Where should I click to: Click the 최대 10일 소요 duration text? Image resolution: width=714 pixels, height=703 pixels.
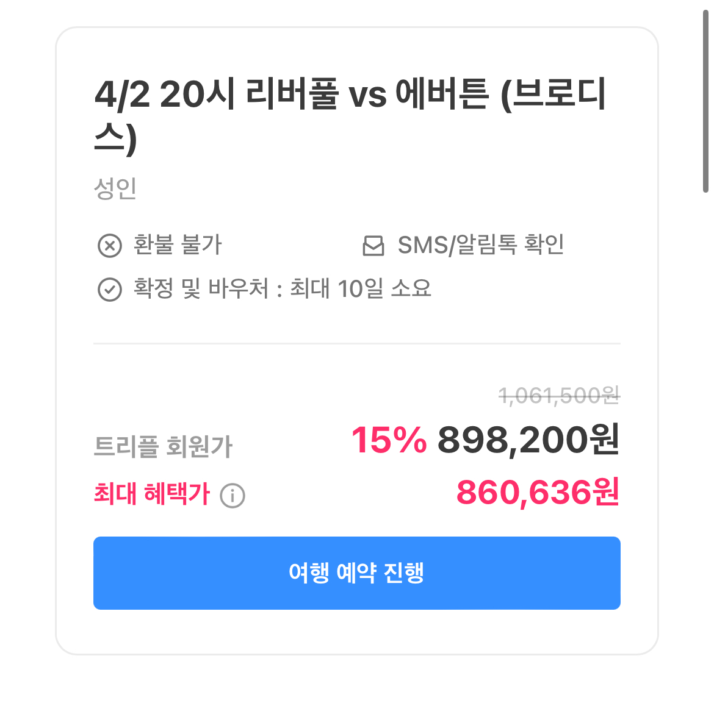[x=361, y=289]
